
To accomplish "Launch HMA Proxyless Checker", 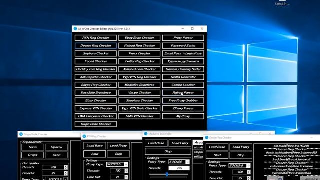I will (96, 116).
